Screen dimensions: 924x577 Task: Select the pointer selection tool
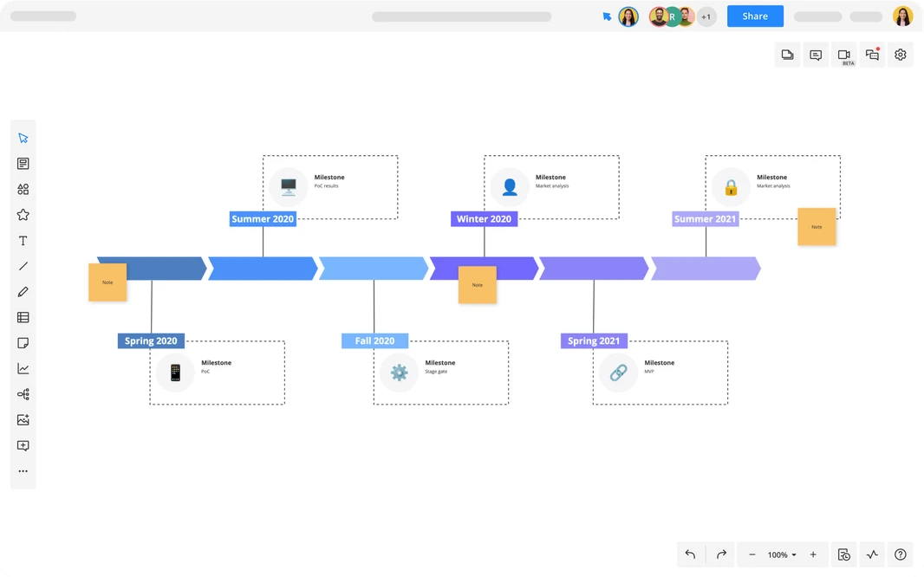pyautogui.click(x=23, y=138)
